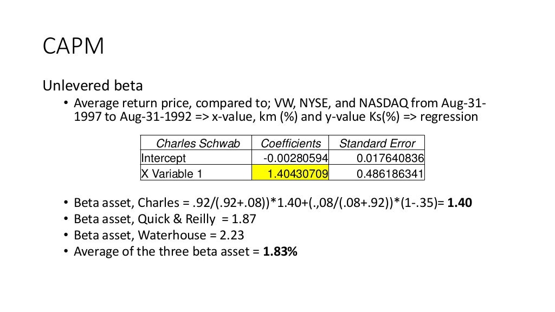Viewport: 555px width, 312px height.
Task: Click the second line mentioning Aug-31-1992
Action: (276, 117)
